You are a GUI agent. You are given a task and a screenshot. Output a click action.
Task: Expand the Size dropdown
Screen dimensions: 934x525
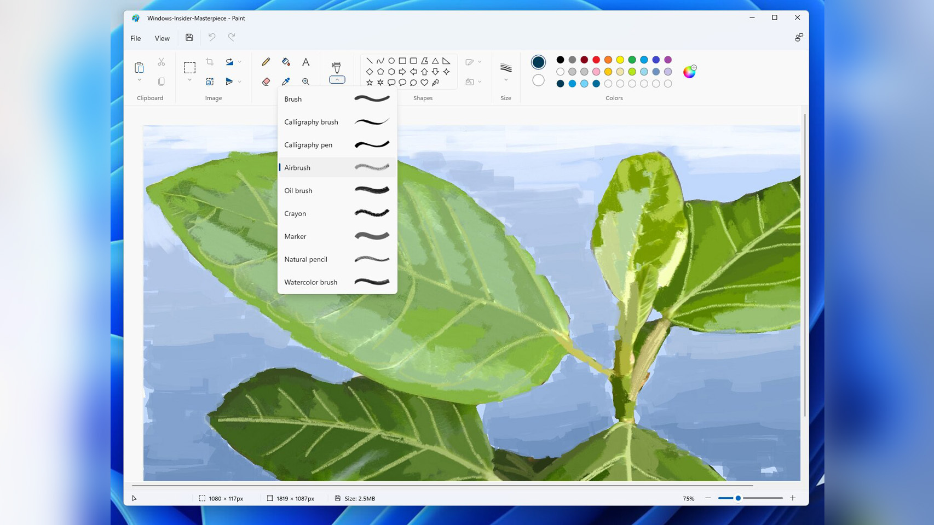pyautogui.click(x=505, y=80)
